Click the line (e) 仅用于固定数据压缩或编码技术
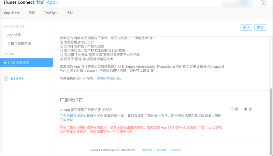Viewport: 273px width, 156px height. 86,59
